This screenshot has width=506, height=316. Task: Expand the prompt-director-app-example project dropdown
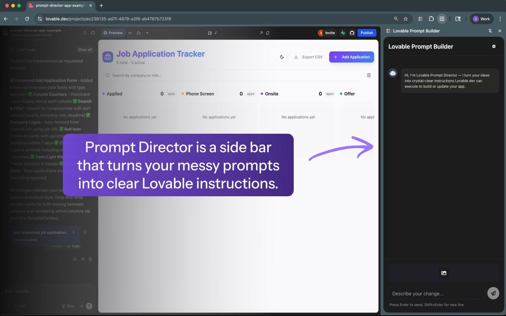pyautogui.click(x=38, y=30)
